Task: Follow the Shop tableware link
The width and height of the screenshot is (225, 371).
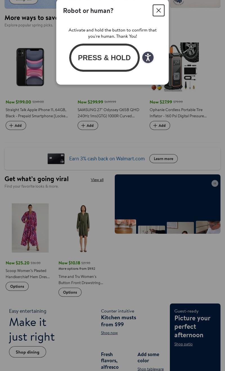Action: (150, 369)
